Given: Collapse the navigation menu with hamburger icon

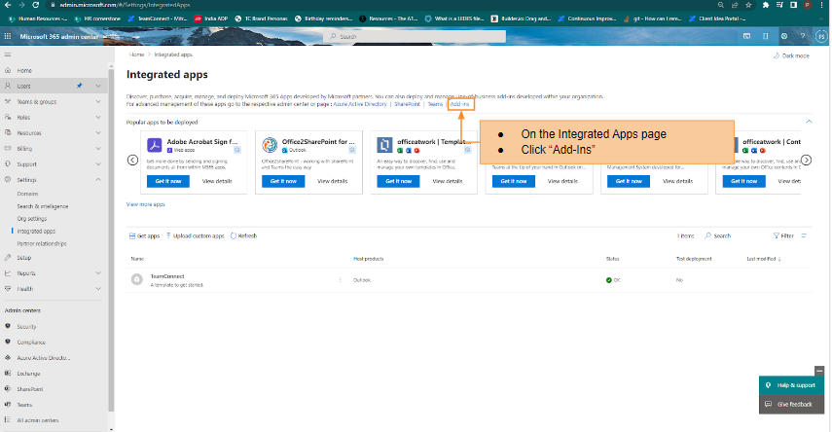Looking at the screenshot, I should click(x=8, y=54).
